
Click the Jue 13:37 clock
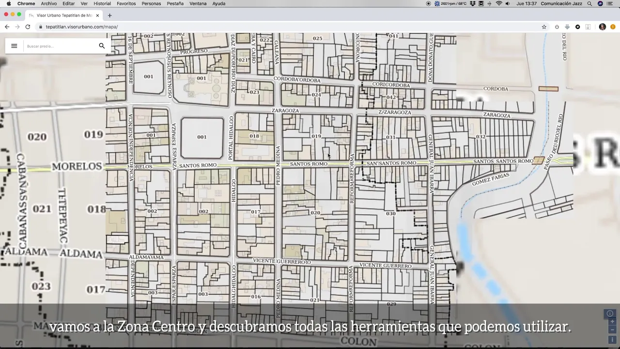(527, 3)
